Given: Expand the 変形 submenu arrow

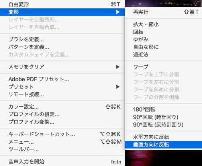Looking at the screenshot, I should [118, 12].
